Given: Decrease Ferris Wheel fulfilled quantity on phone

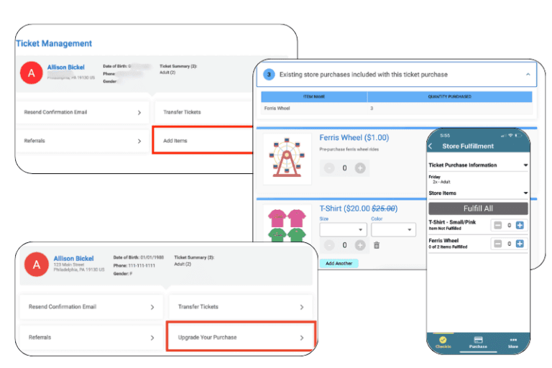Looking at the screenshot, I should (497, 244).
